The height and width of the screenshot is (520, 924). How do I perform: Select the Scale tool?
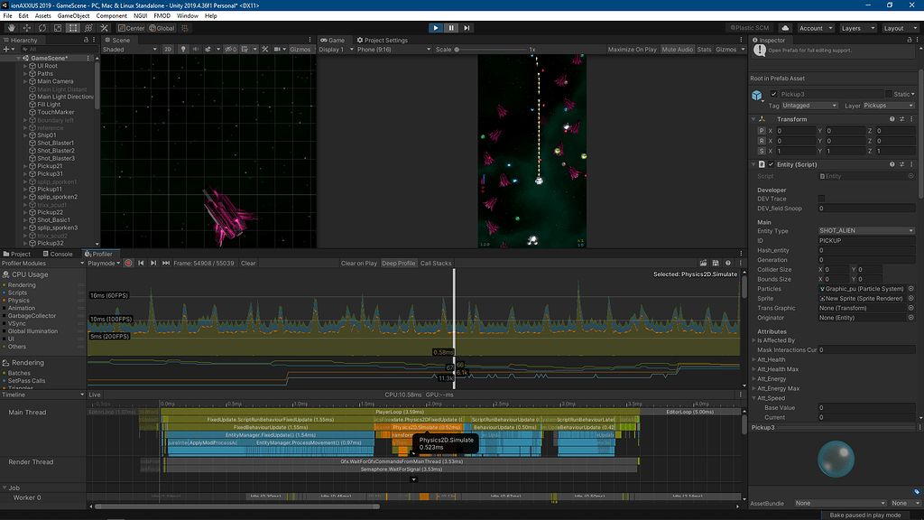click(x=58, y=27)
